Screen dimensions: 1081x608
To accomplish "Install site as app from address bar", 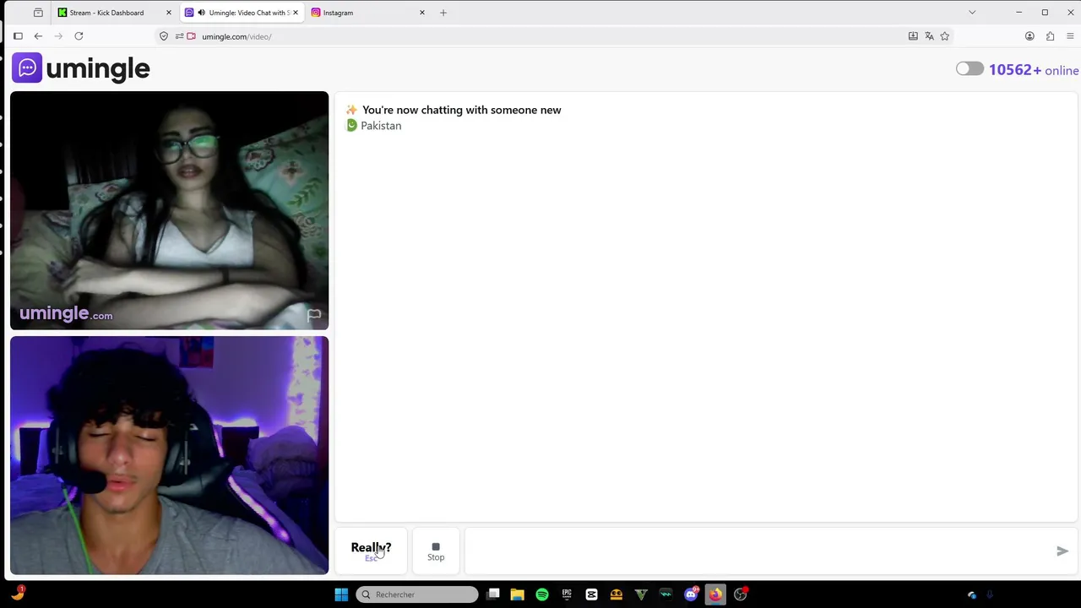I will [x=913, y=36].
